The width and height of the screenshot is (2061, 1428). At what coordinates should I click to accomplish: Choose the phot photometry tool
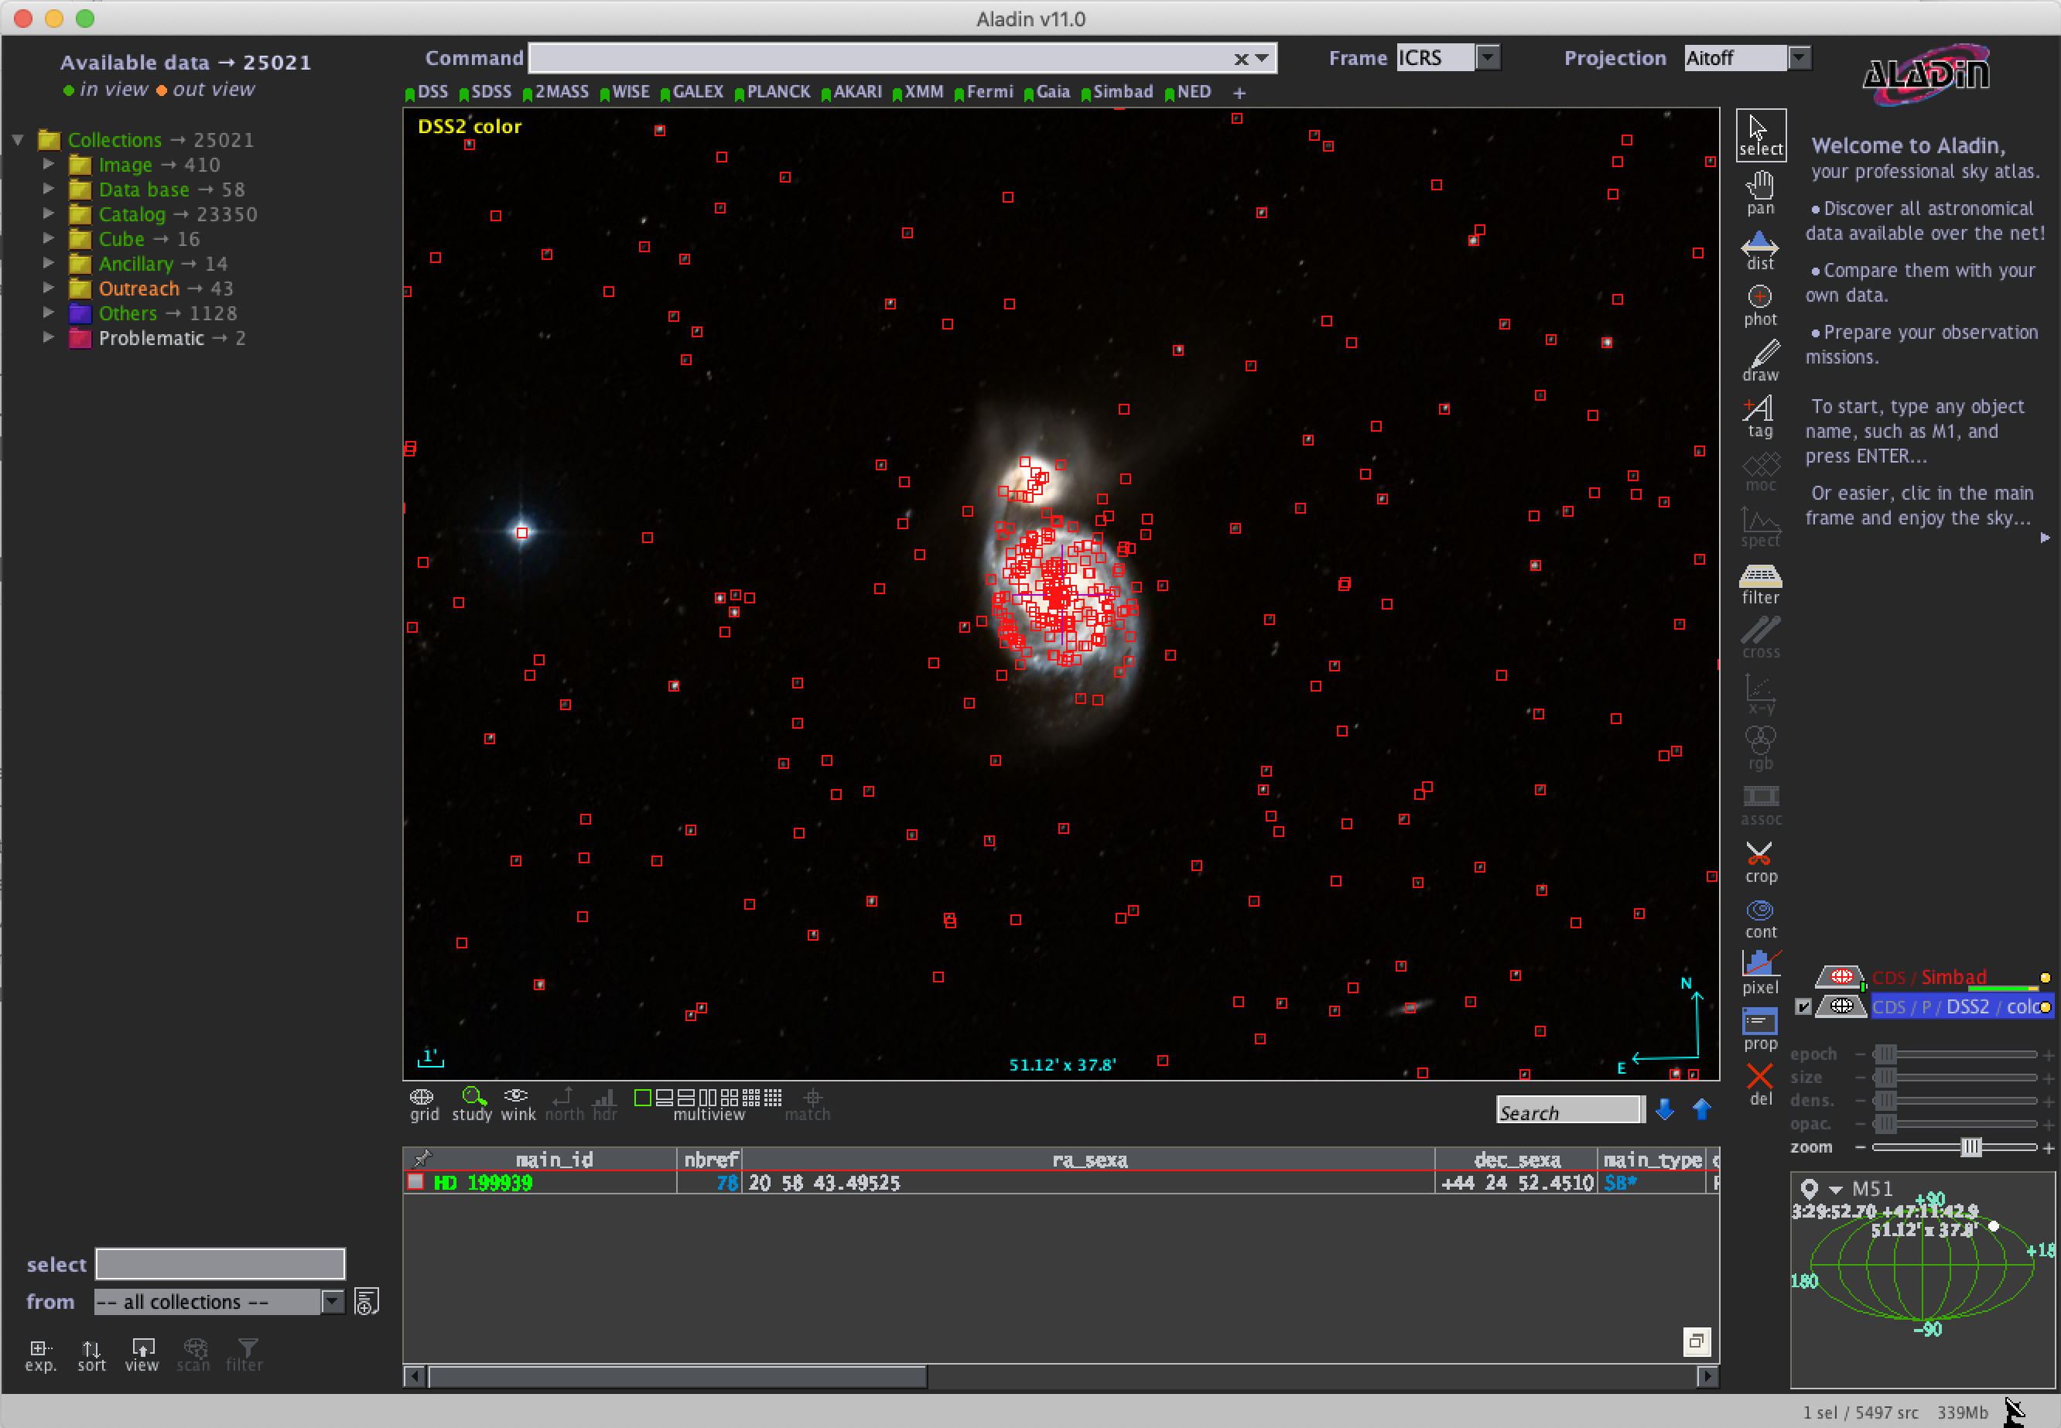tap(1759, 304)
